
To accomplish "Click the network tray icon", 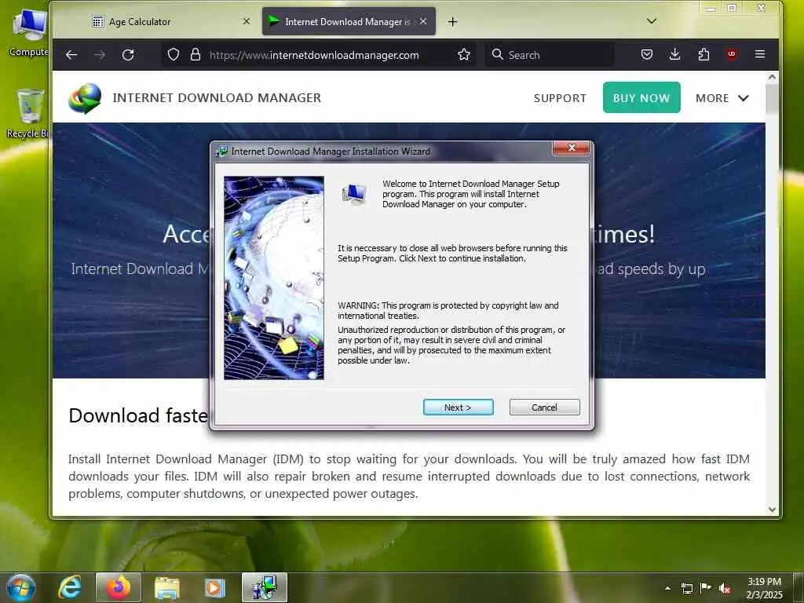I will tap(686, 588).
